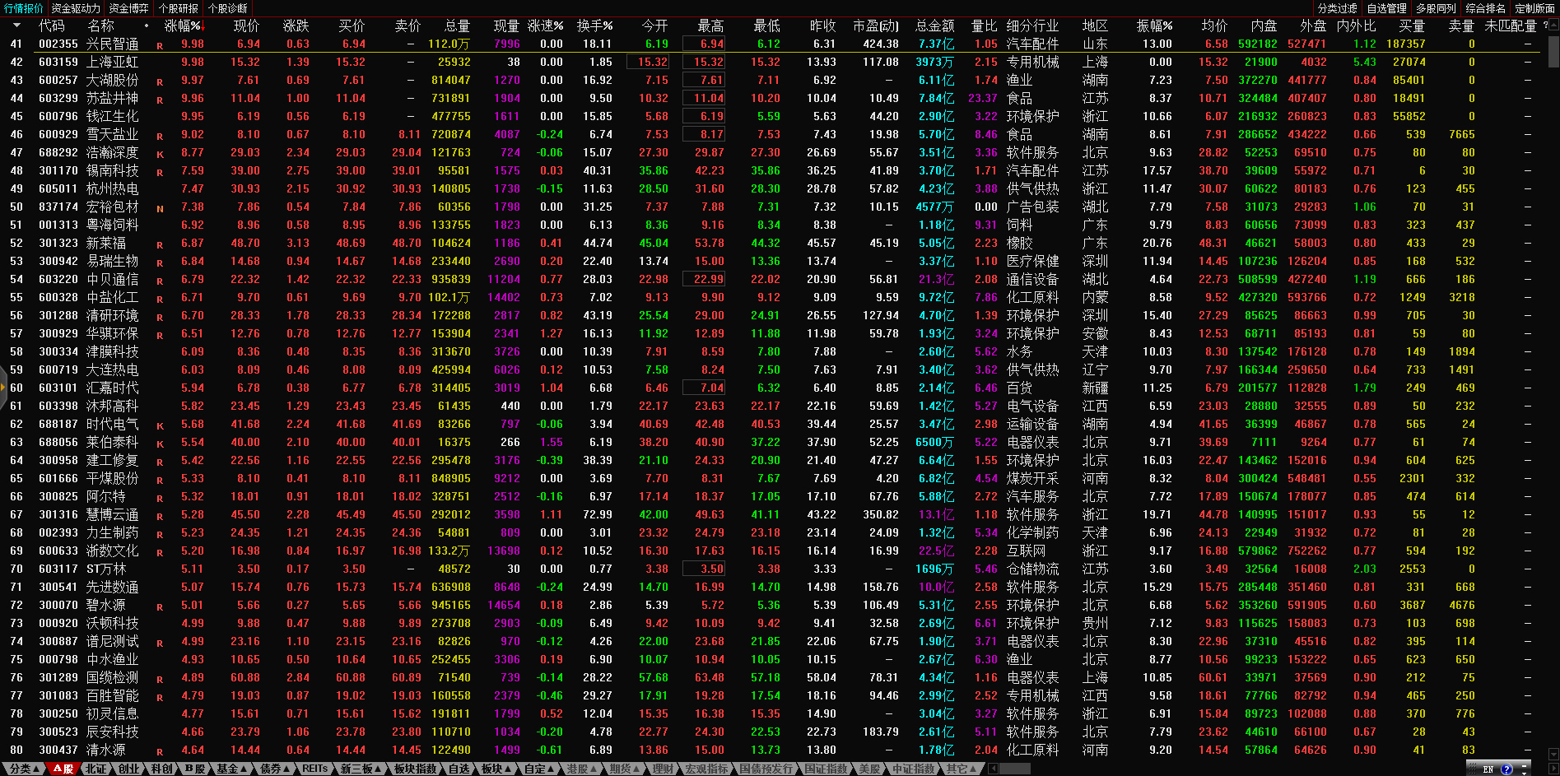Open 自选管理 button

[x=1386, y=8]
